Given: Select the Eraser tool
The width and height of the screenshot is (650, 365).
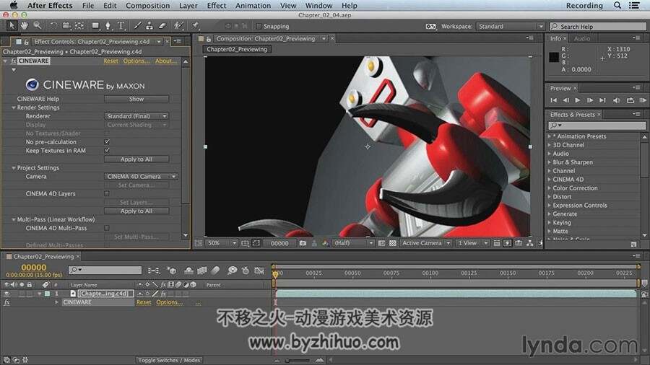Looking at the screenshot, I should click(x=162, y=26).
